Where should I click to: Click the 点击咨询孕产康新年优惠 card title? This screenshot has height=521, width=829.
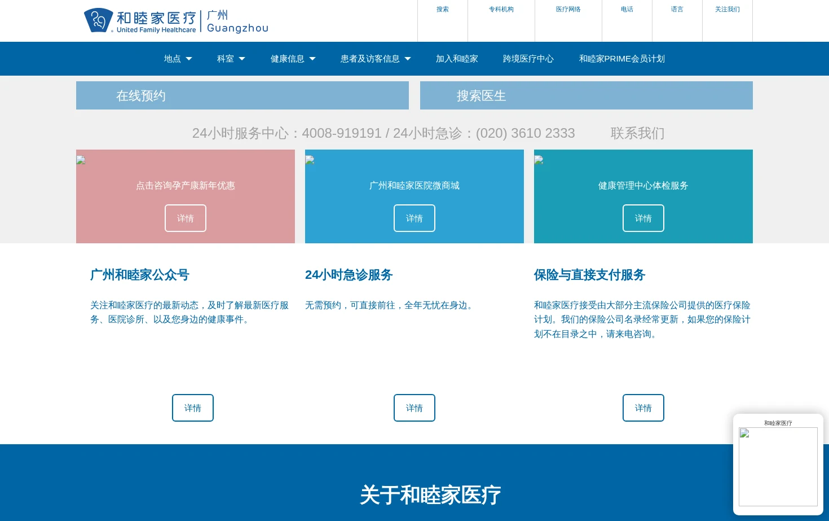pos(186,186)
